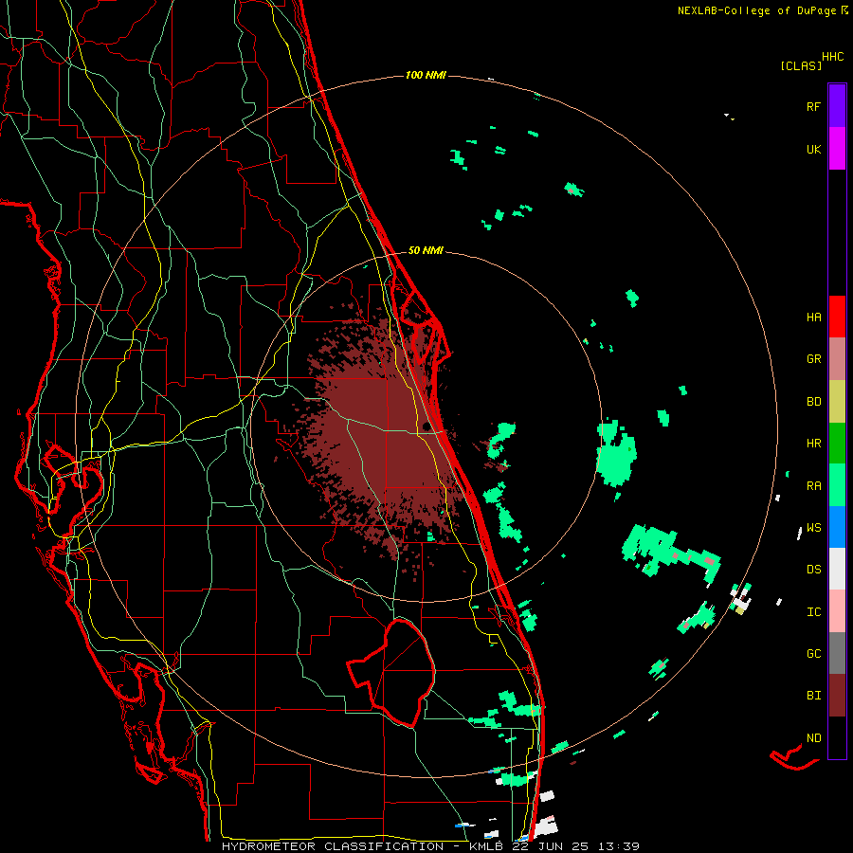Image resolution: width=853 pixels, height=853 pixels.
Task: Select the gray GC legend swatch
Action: 837,653
